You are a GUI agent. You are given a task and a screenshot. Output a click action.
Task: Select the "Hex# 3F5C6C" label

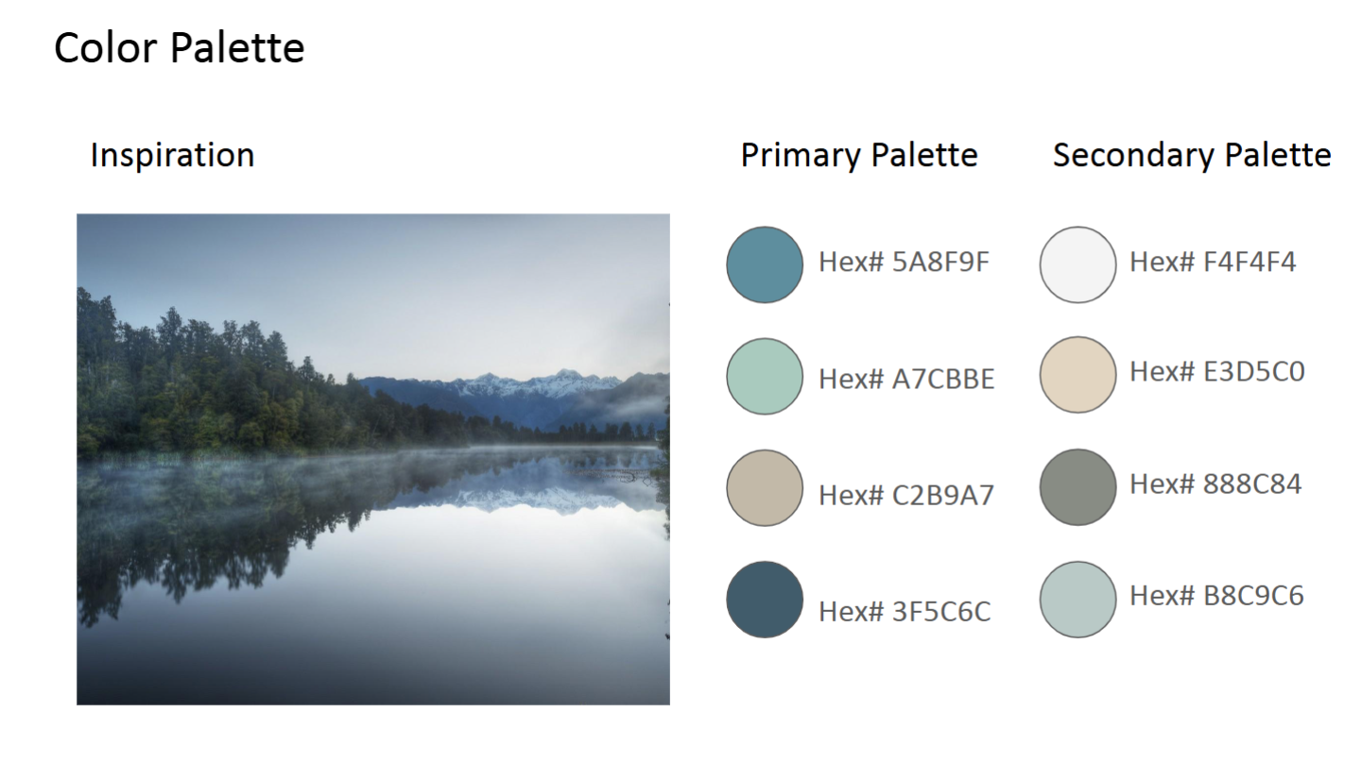905,612
